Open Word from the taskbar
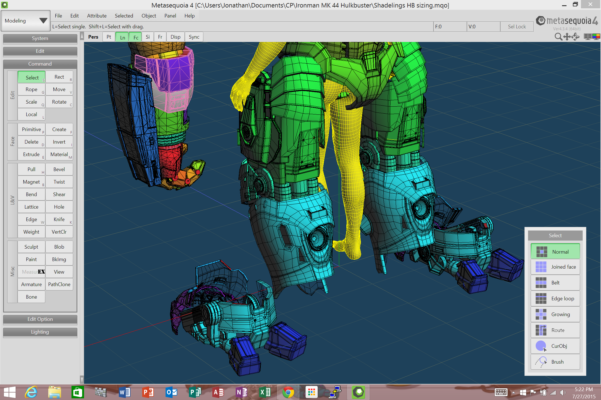Image resolution: width=601 pixels, height=400 pixels. [x=125, y=392]
